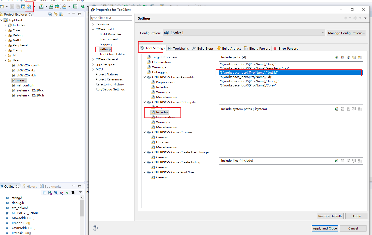Switch to the Build Steps tab
Viewport: 372px width, 235px height.
point(203,49)
